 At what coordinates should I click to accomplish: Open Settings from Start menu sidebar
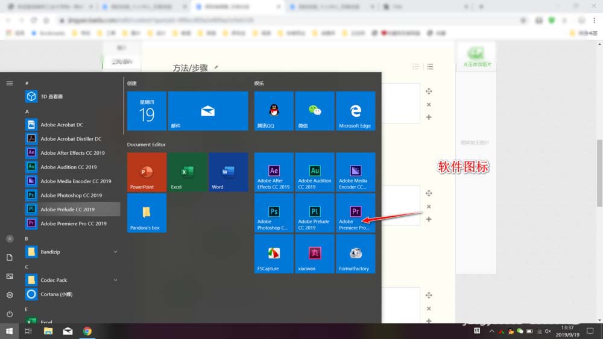(x=10, y=295)
